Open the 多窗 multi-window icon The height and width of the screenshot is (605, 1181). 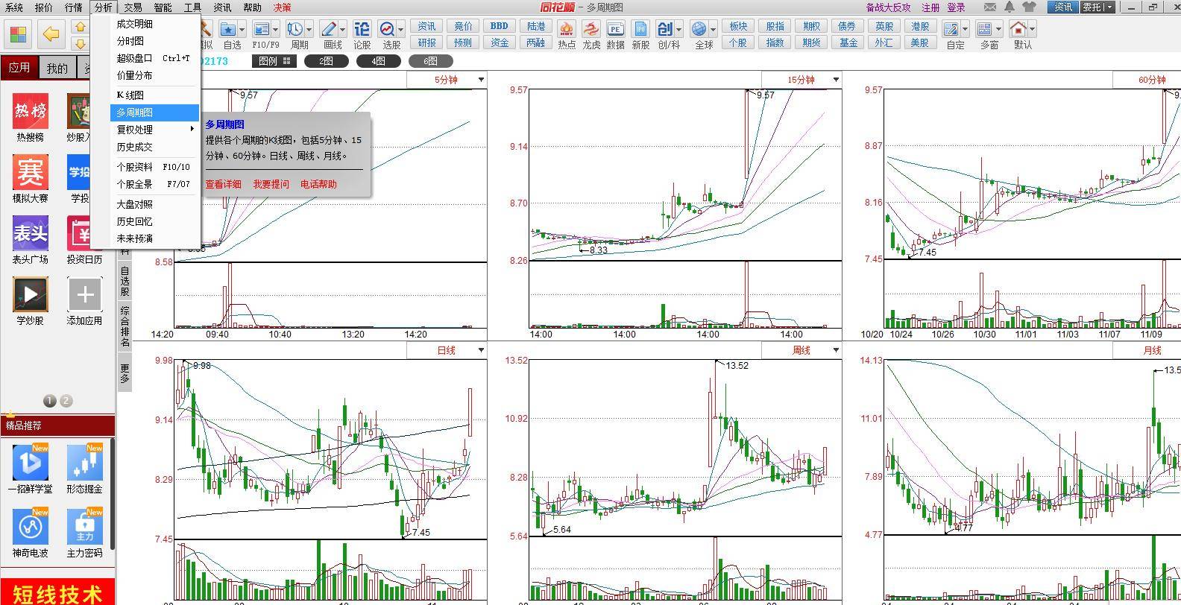(984, 30)
